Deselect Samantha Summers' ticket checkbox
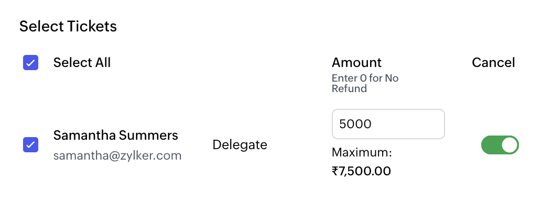The width and height of the screenshot is (541, 202). click(31, 145)
